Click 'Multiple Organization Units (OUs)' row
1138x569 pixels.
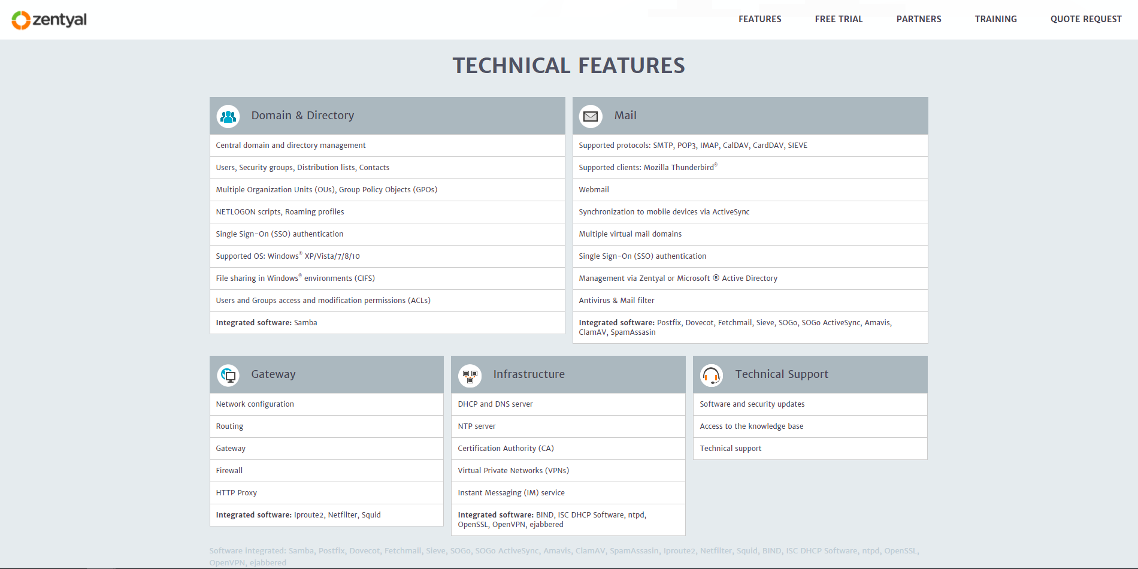click(388, 190)
